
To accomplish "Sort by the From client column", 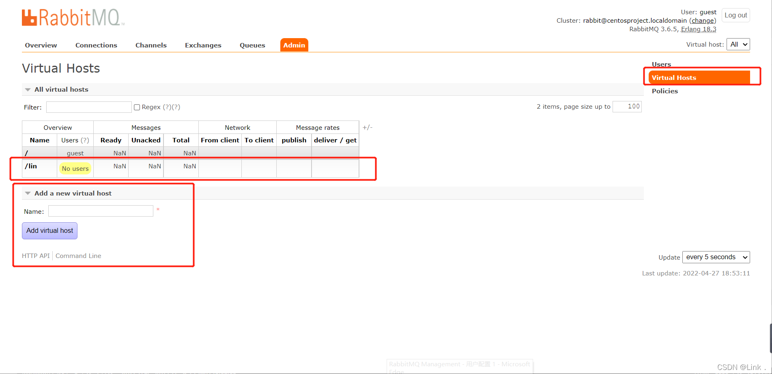I will 220,140.
